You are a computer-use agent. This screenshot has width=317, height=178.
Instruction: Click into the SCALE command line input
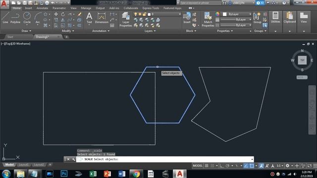point(165,159)
